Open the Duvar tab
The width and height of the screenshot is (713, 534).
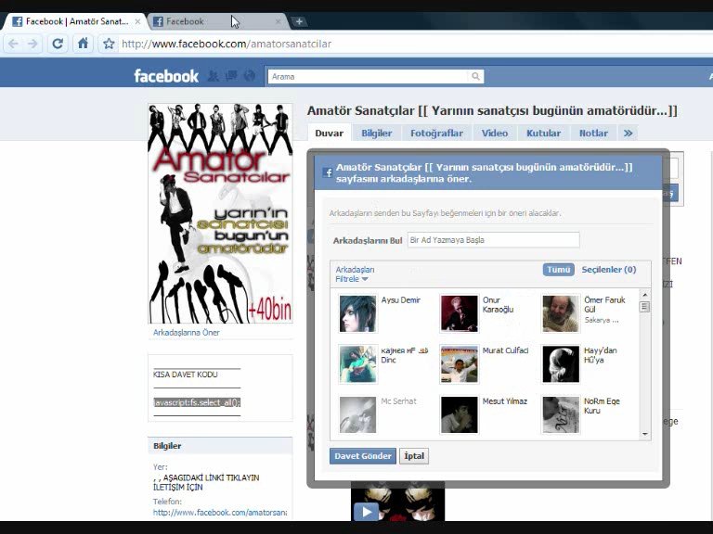330,133
